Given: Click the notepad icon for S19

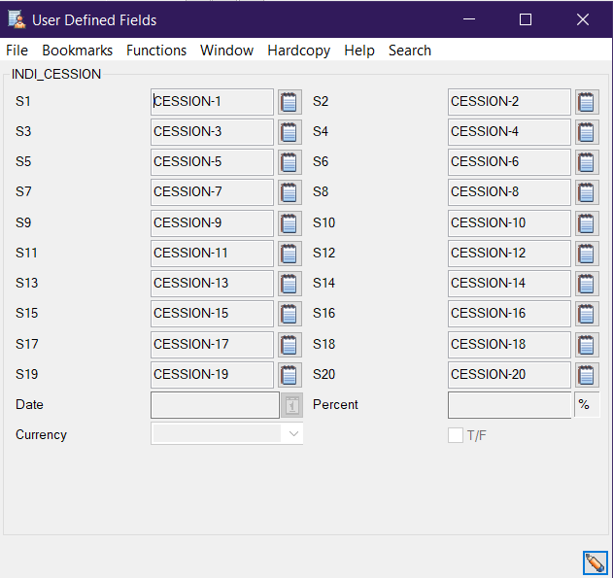Looking at the screenshot, I should (289, 375).
